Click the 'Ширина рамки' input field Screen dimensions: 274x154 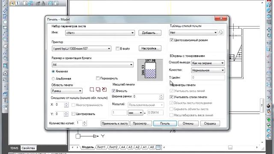coord(146,96)
